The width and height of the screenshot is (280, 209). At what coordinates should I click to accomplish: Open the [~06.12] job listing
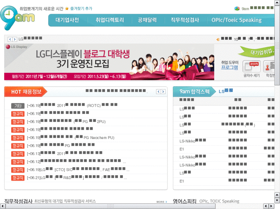pos(76,161)
